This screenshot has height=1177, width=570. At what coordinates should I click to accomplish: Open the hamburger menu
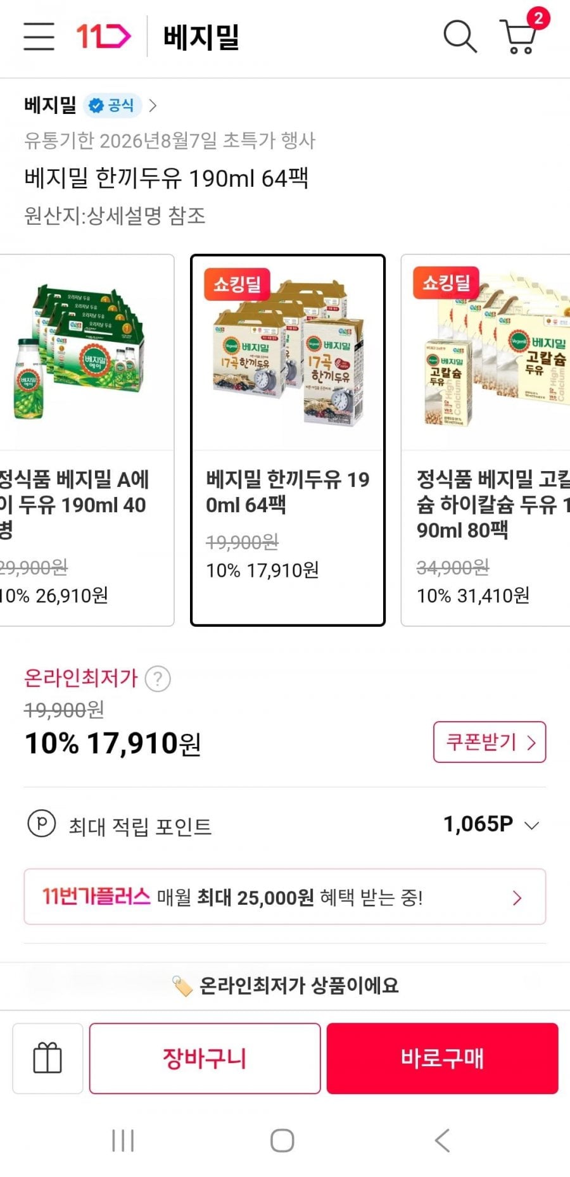point(39,36)
